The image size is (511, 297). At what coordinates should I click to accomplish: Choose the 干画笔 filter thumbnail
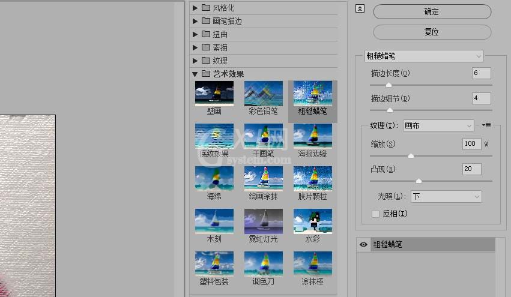[264, 136]
